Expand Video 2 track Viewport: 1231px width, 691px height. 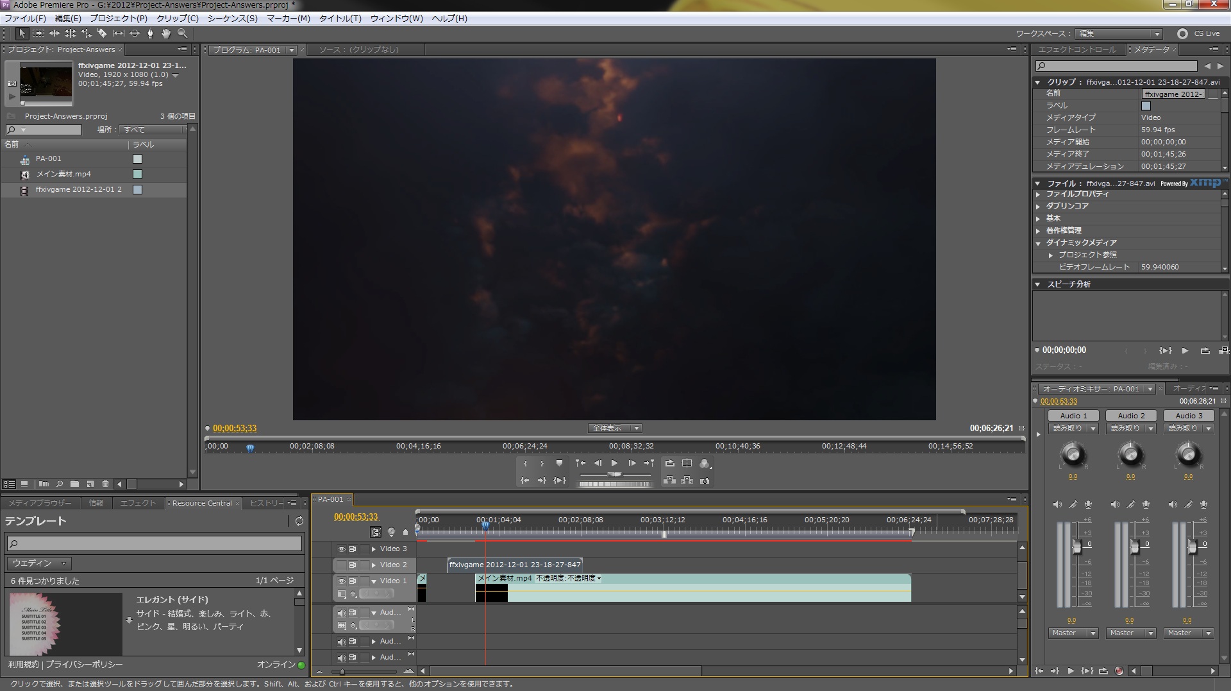[374, 565]
